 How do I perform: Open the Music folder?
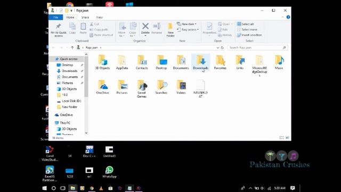279,62
